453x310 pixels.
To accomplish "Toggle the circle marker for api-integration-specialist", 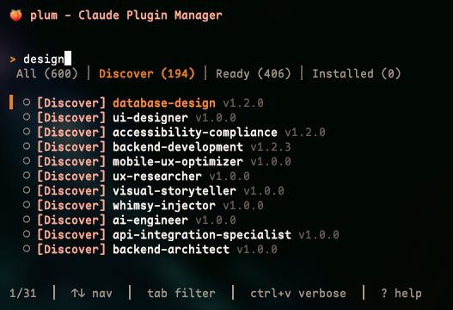I will 27,234.
